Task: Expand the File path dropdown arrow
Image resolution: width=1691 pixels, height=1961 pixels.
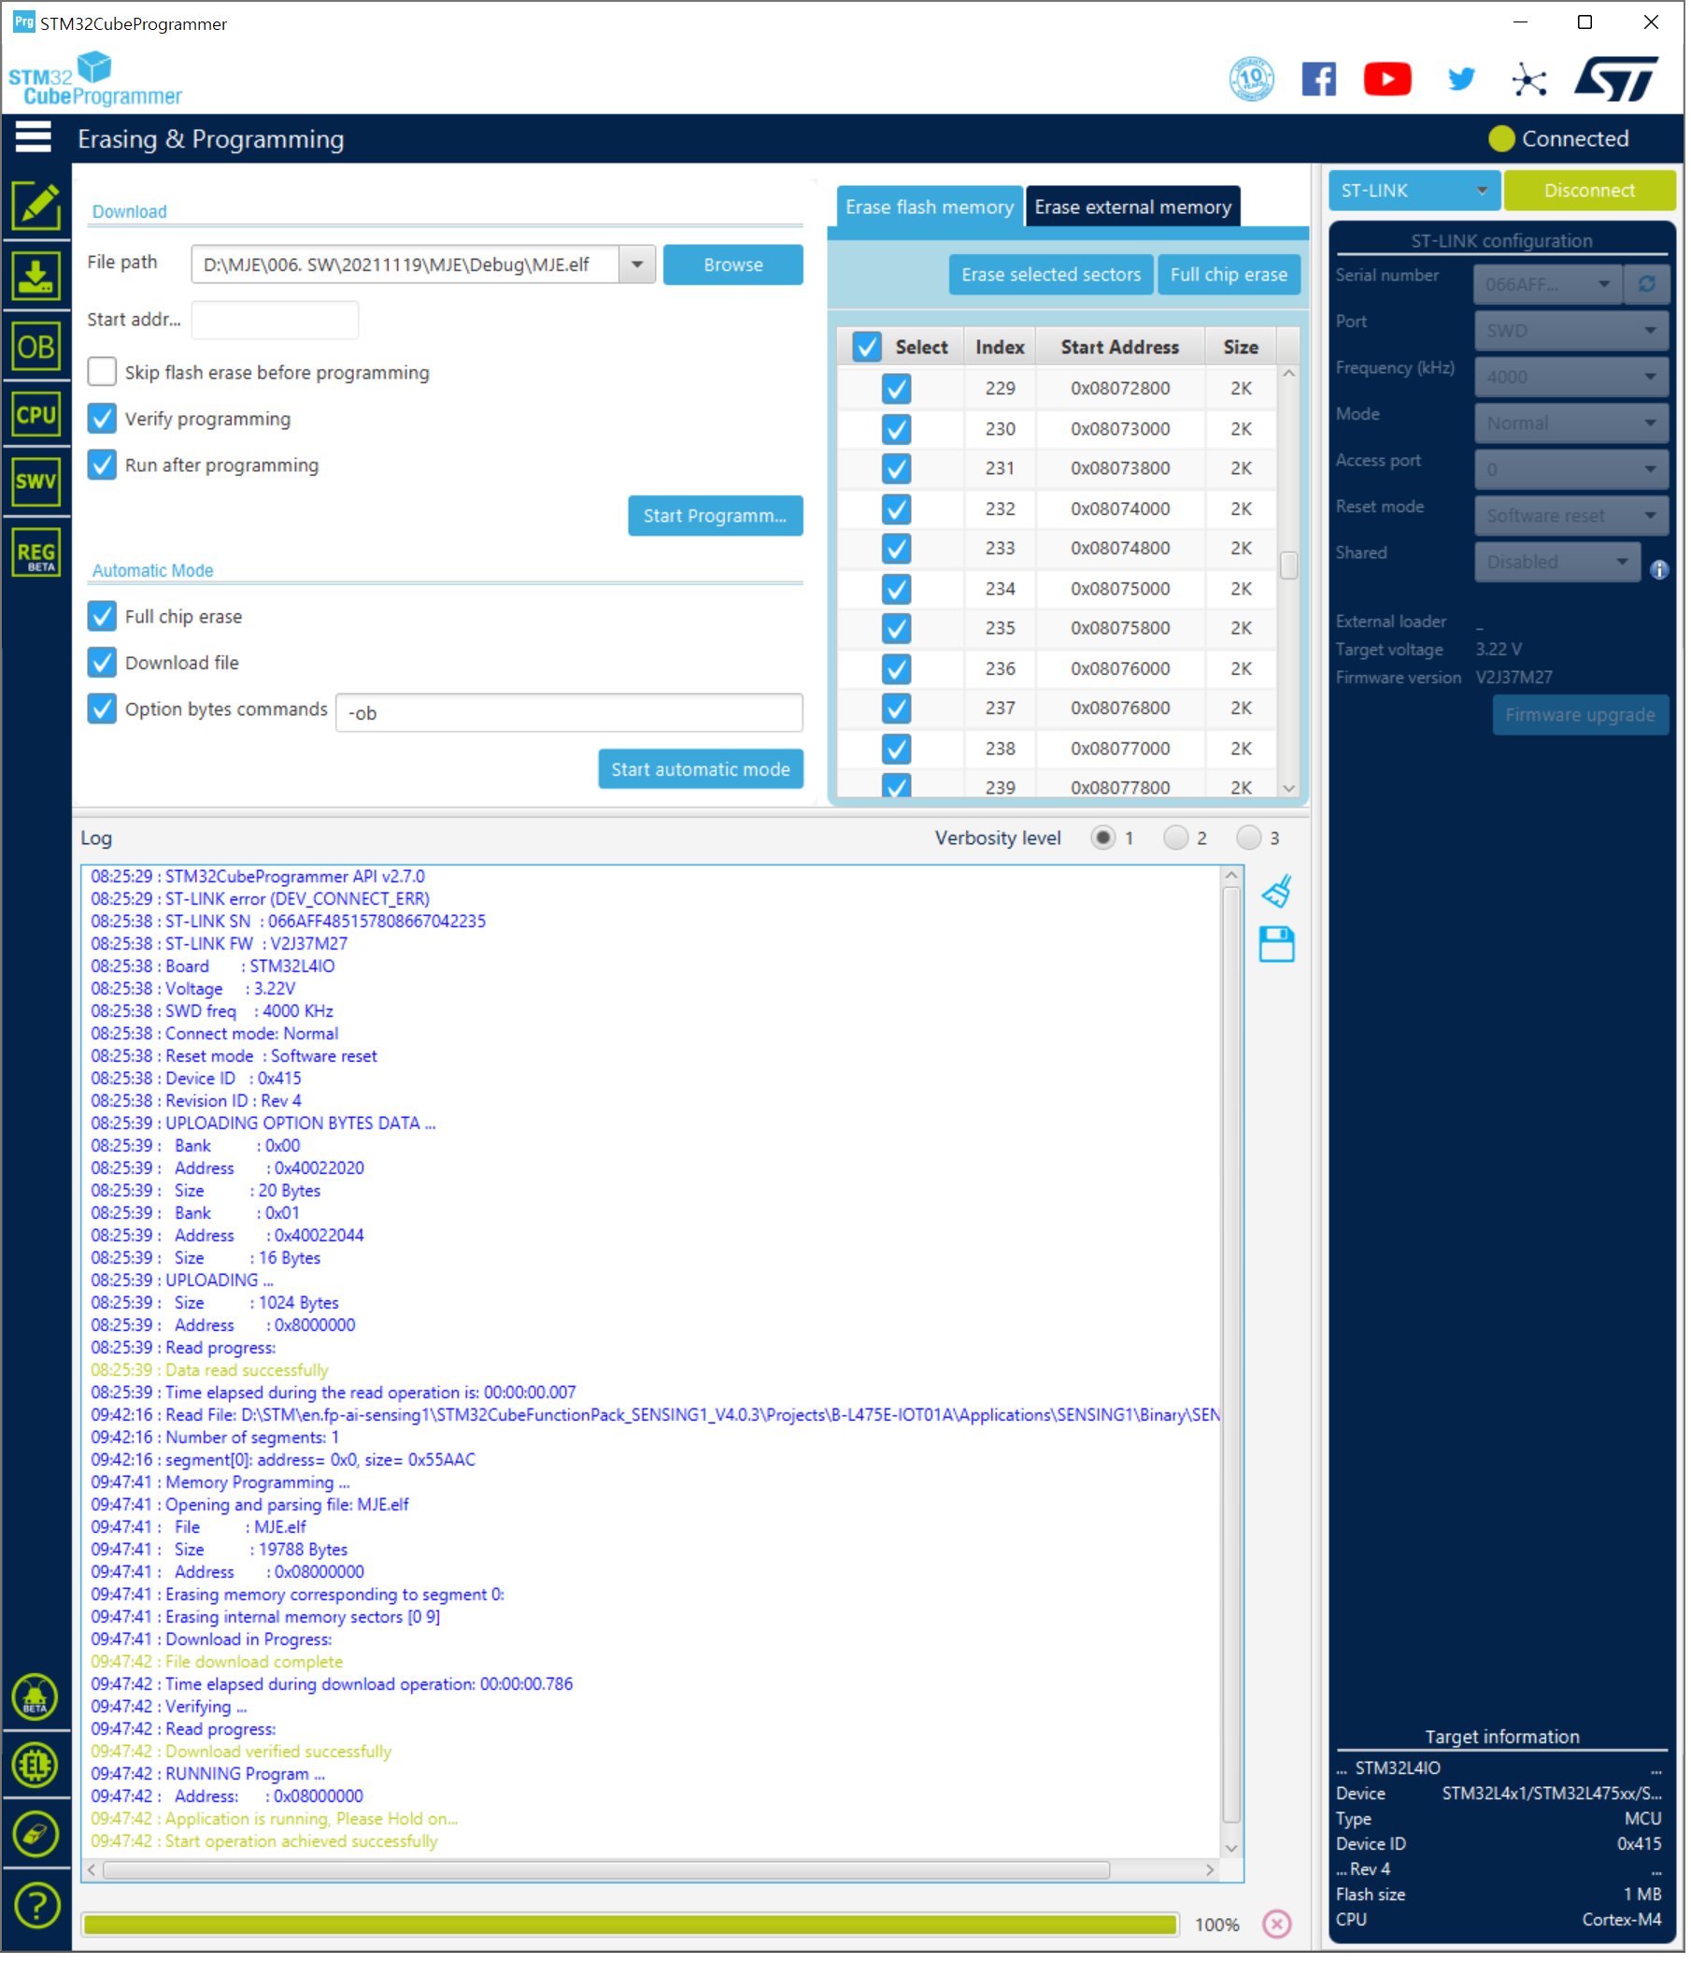Action: (x=639, y=266)
